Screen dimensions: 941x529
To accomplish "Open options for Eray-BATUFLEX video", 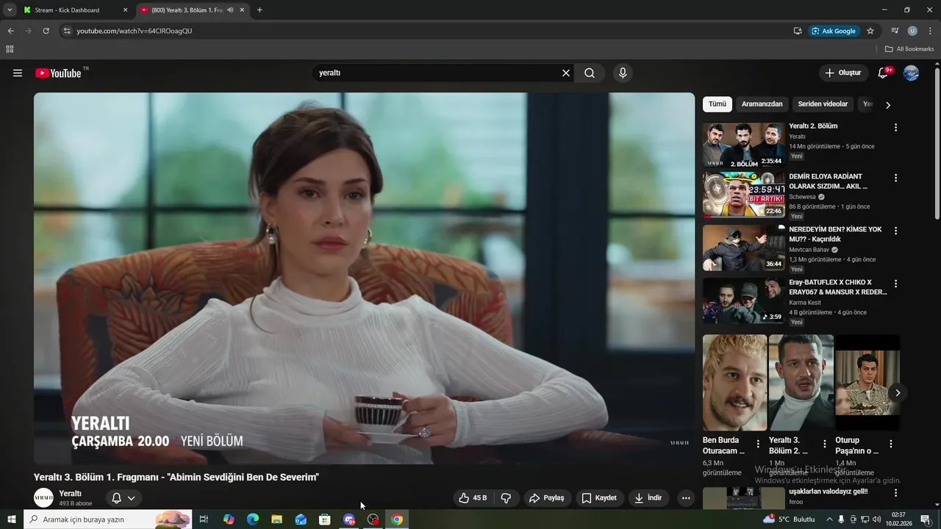I will tap(895, 284).
